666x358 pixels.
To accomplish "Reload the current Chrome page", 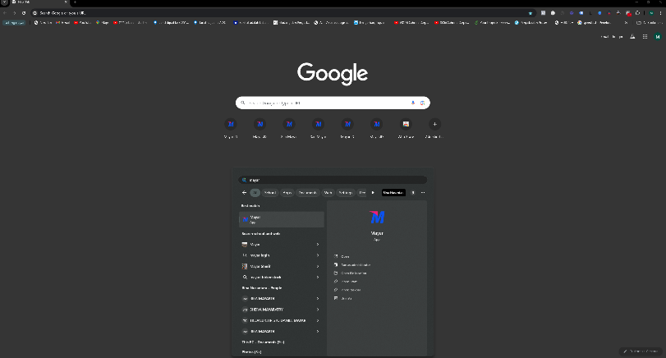I will click(x=24, y=13).
